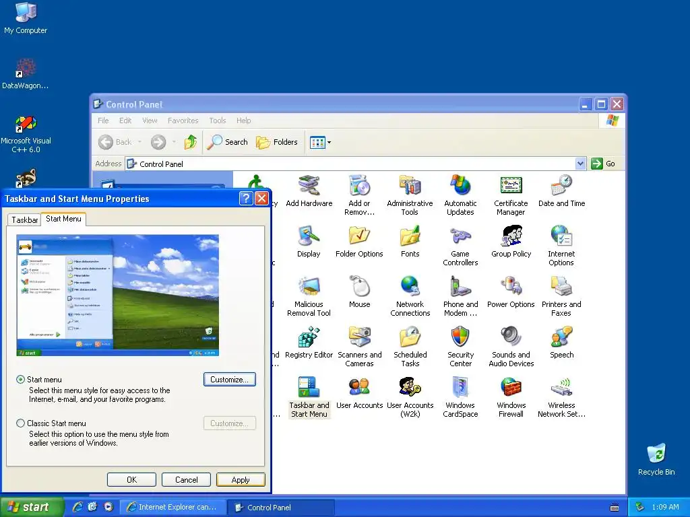Image resolution: width=690 pixels, height=517 pixels.
Task: Open Add Hardware in Control Panel
Action: pyautogui.click(x=309, y=191)
